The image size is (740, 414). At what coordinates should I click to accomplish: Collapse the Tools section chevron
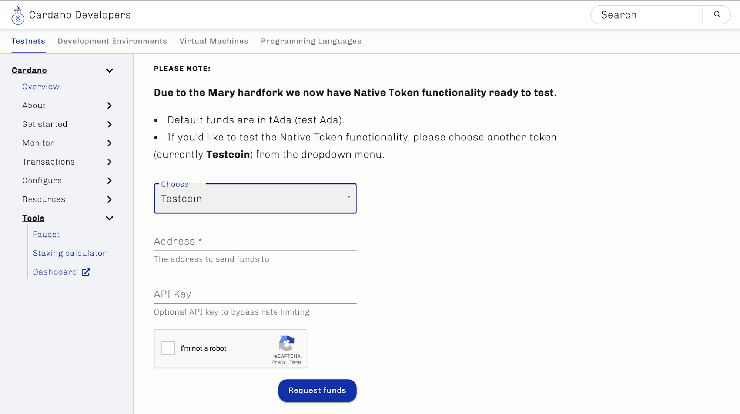[110, 218]
